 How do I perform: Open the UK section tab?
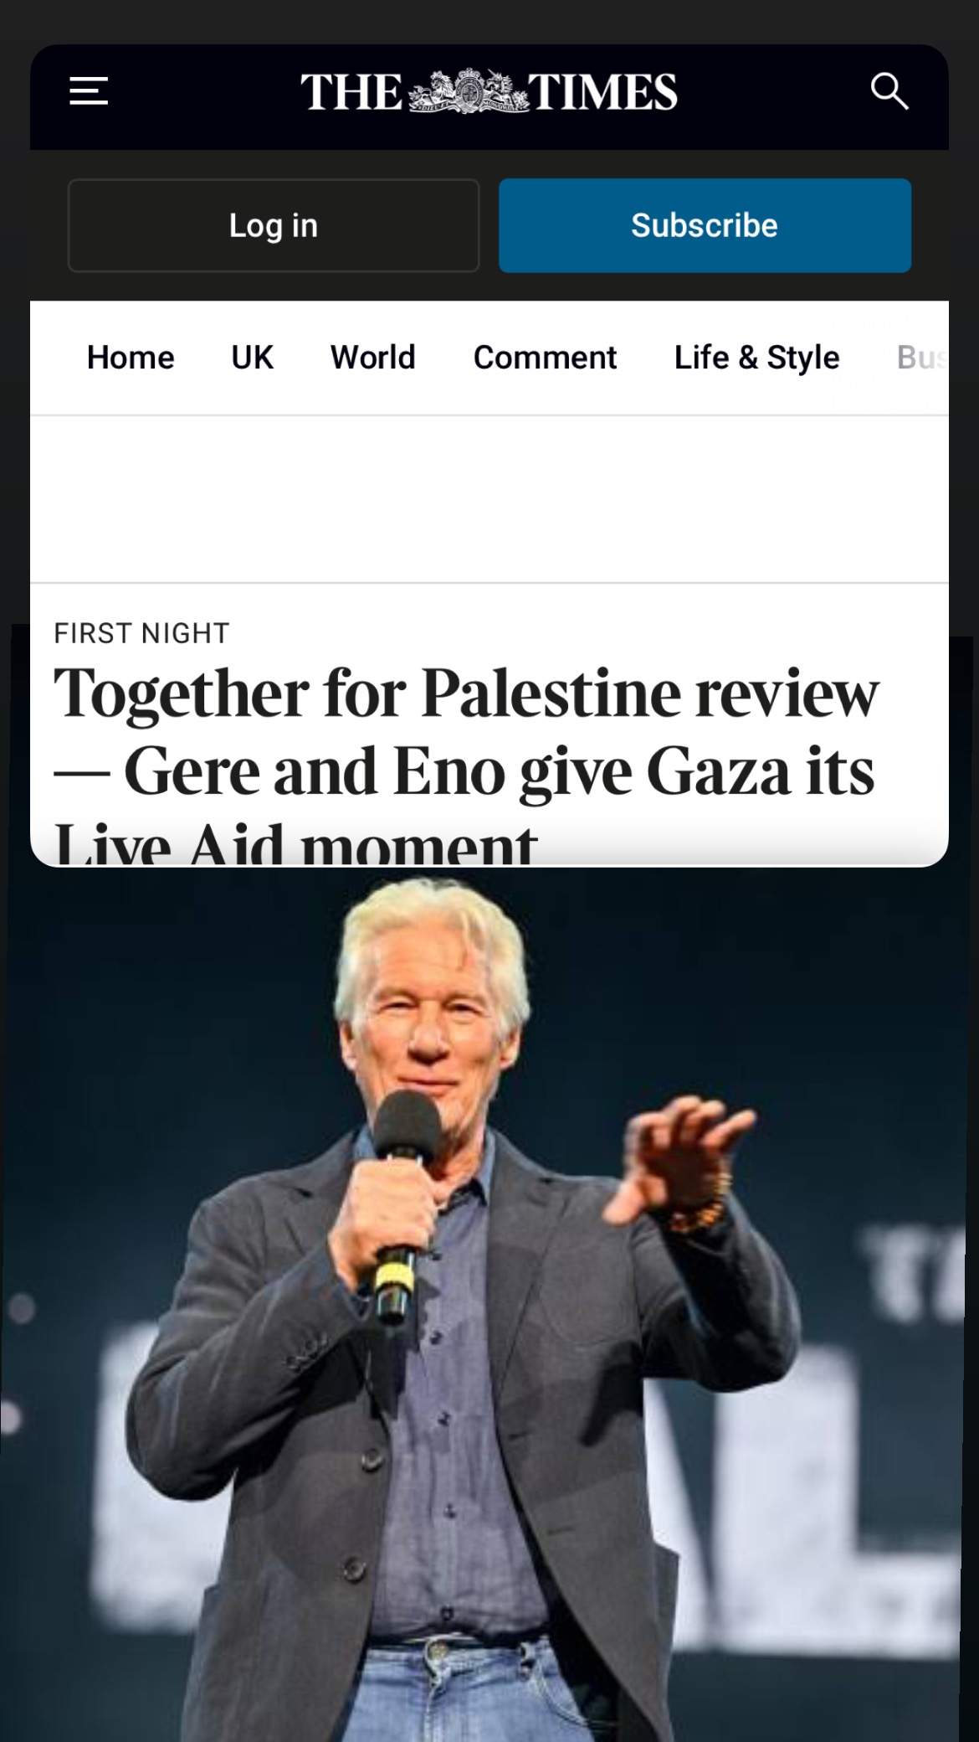(x=252, y=358)
